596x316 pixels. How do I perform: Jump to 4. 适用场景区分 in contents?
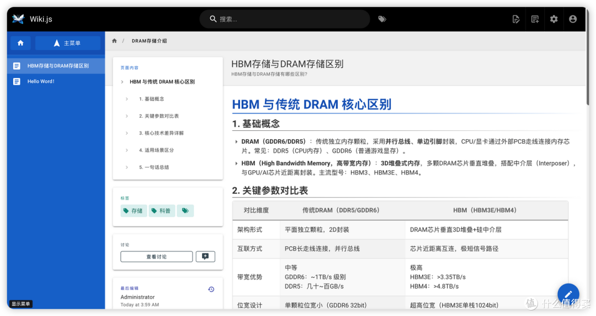pyautogui.click(x=156, y=150)
